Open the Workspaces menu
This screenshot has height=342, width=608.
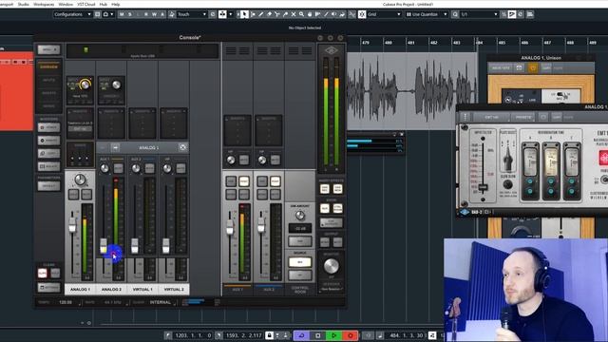click(44, 4)
